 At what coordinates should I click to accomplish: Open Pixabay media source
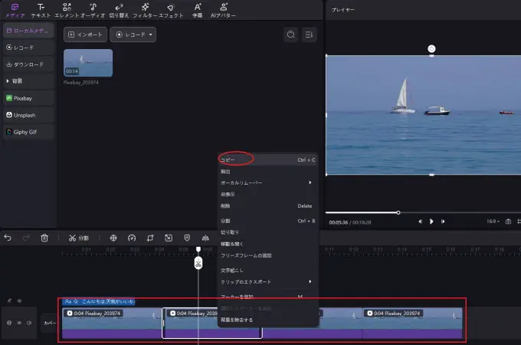point(28,98)
